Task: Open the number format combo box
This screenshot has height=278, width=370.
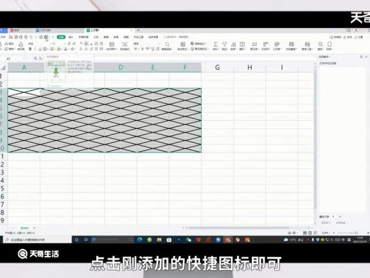Action: tap(146, 44)
